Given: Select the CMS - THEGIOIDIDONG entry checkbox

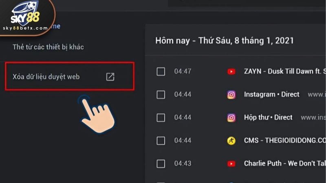Looking at the screenshot, I should (x=161, y=141).
